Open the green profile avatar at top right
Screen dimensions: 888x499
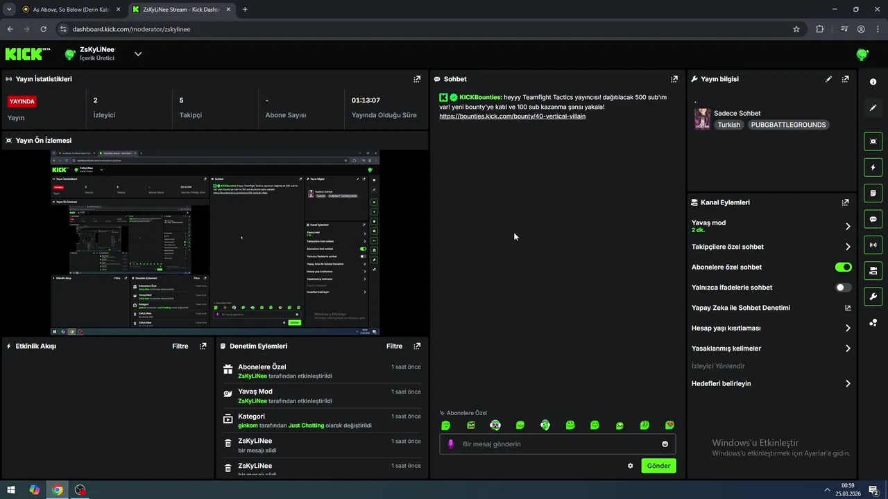(x=862, y=54)
